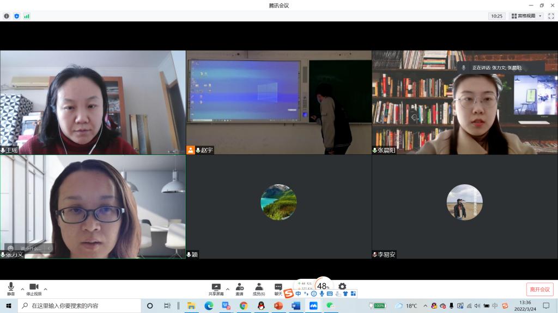Open the 聊天 chat panel
Viewport: 558px width, 313px height.
[x=278, y=289]
